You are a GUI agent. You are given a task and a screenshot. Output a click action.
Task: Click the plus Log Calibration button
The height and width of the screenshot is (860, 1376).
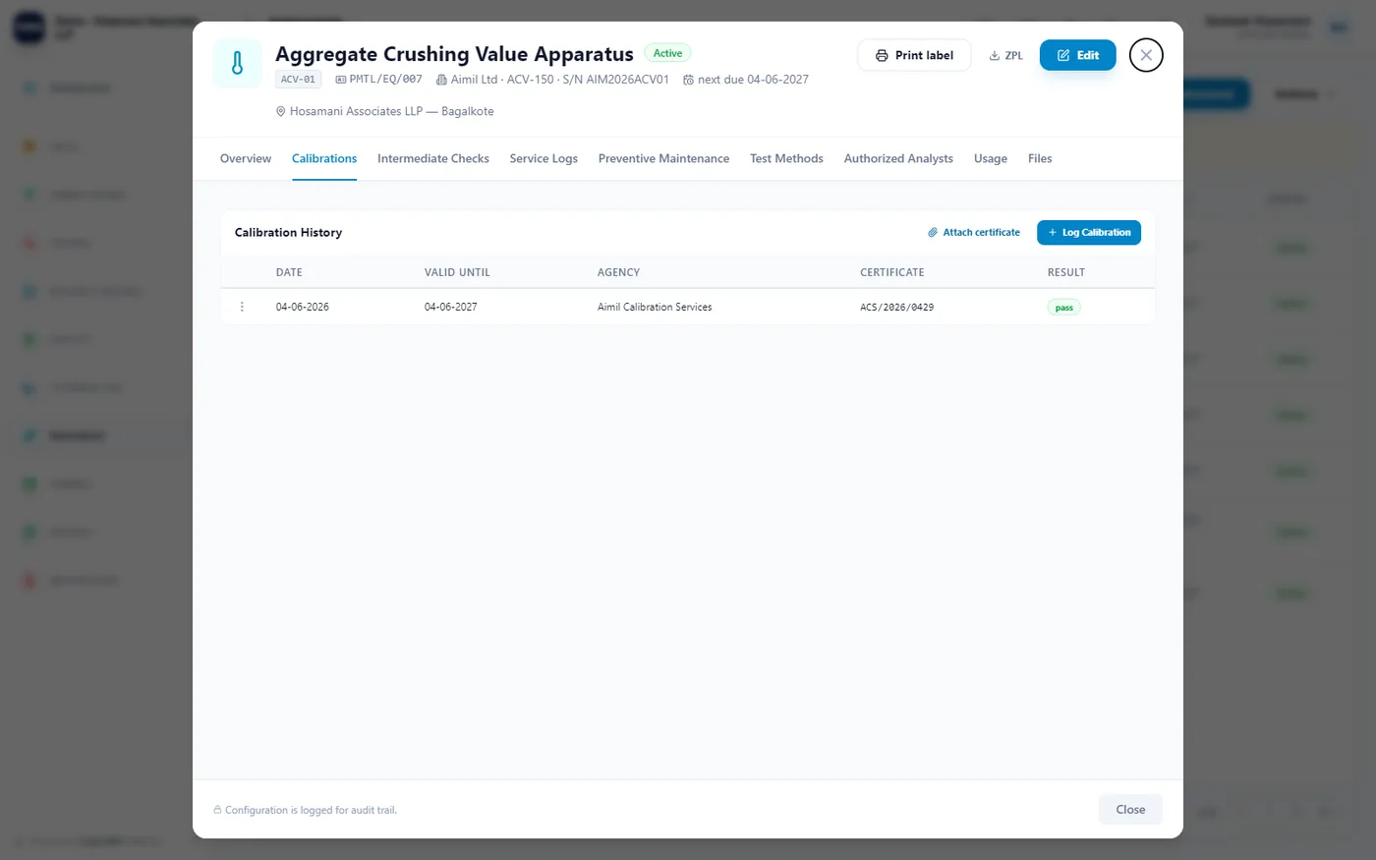[1088, 233]
